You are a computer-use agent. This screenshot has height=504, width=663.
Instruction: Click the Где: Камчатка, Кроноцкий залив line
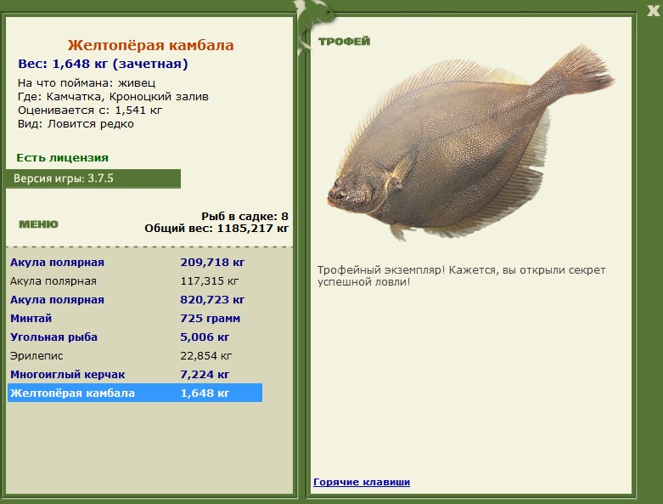[113, 97]
